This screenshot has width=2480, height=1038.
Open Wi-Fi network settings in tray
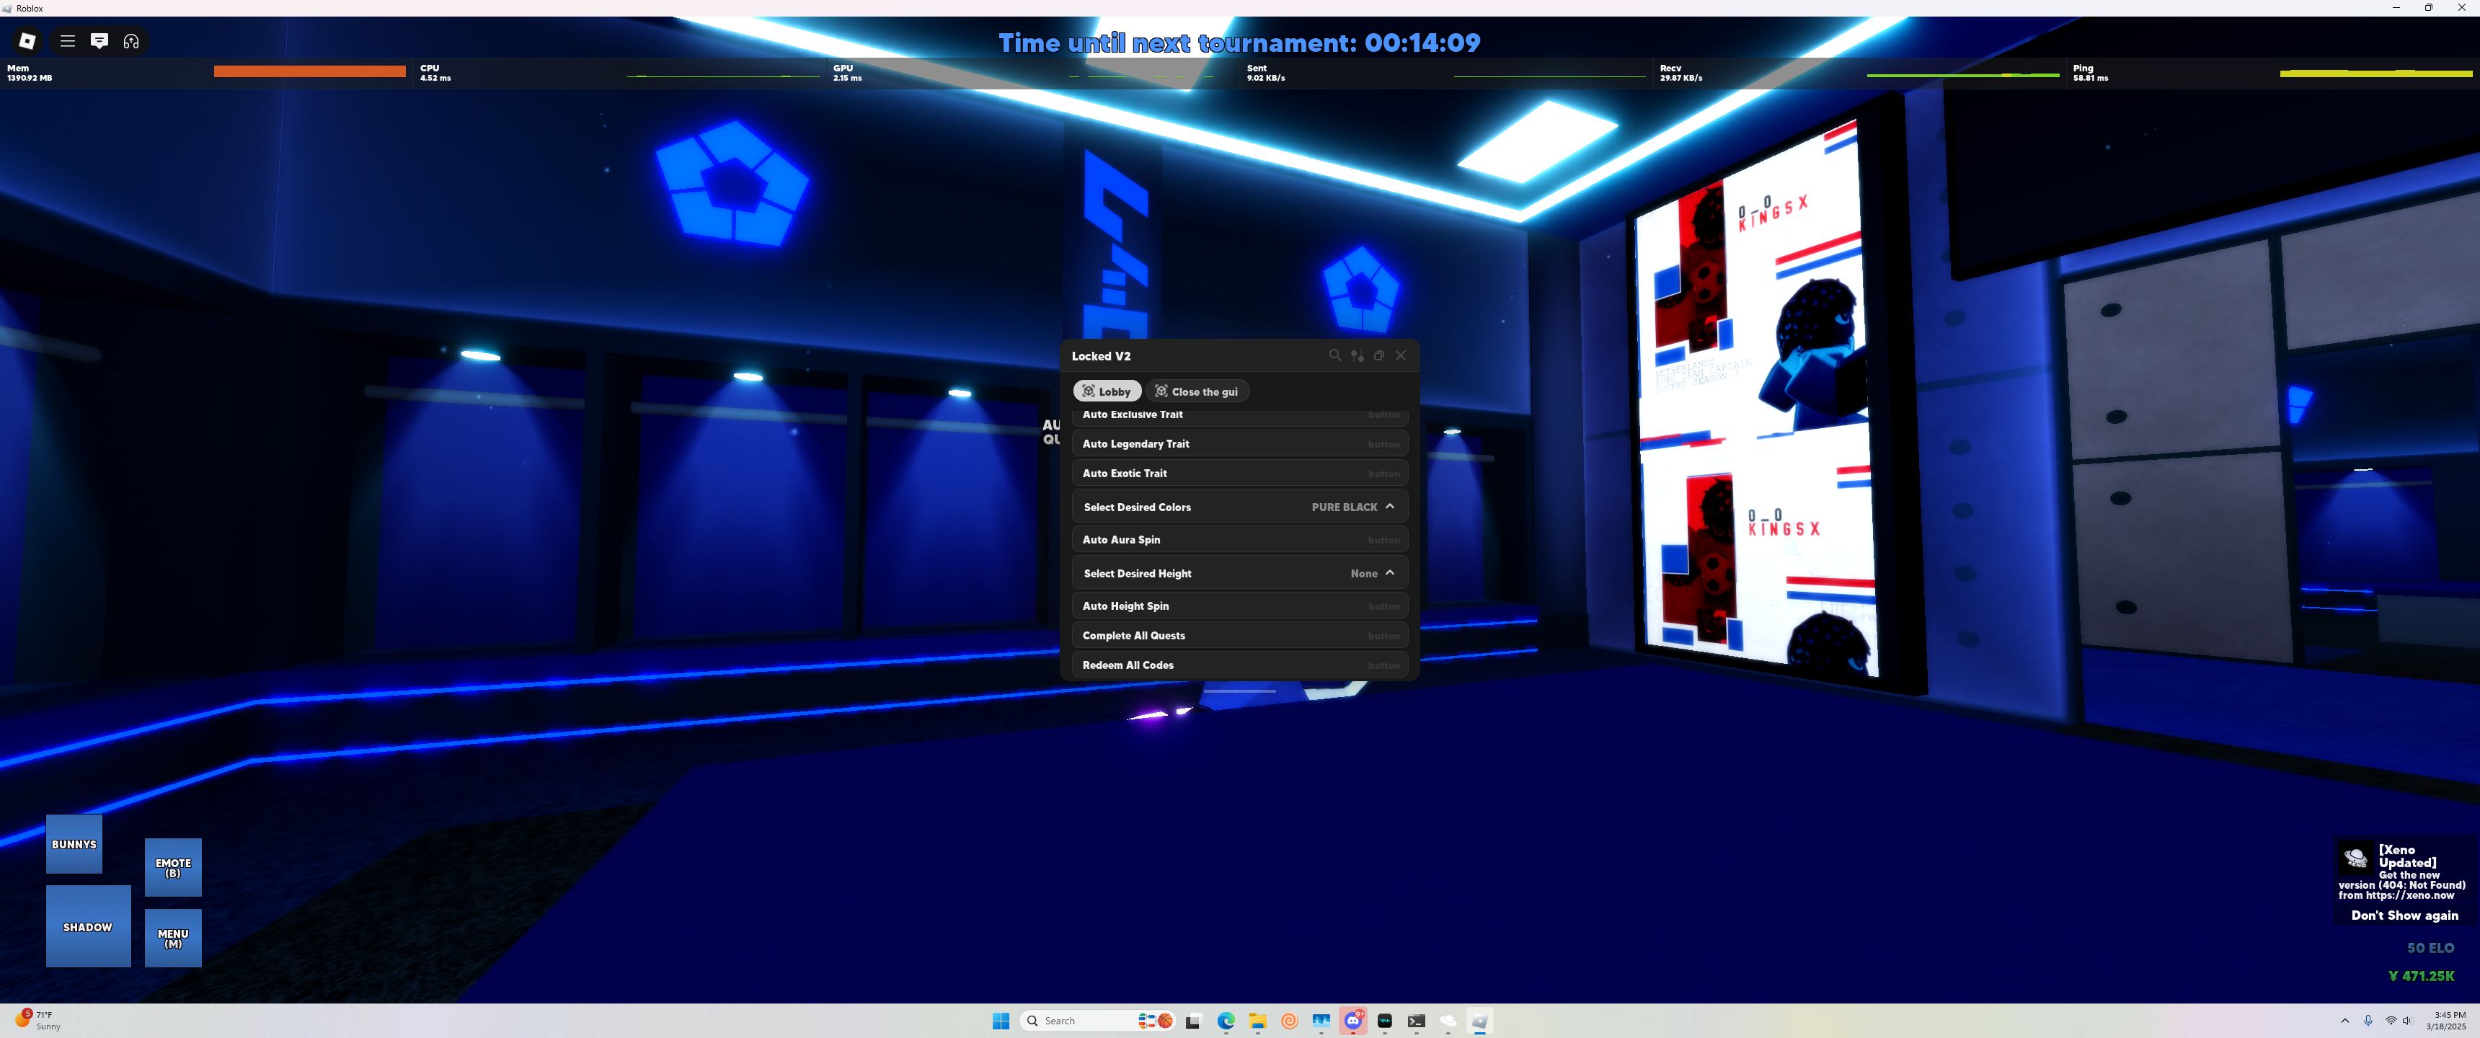[2391, 1021]
